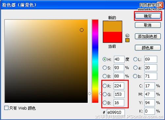The image size is (165, 120).
Task: Select the brightness B radio button above R
Action: [105, 76]
